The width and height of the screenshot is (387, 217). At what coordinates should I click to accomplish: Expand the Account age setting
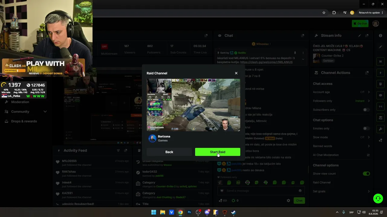[x=341, y=92]
